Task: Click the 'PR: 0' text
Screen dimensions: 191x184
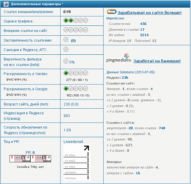Action: click(x=30, y=152)
